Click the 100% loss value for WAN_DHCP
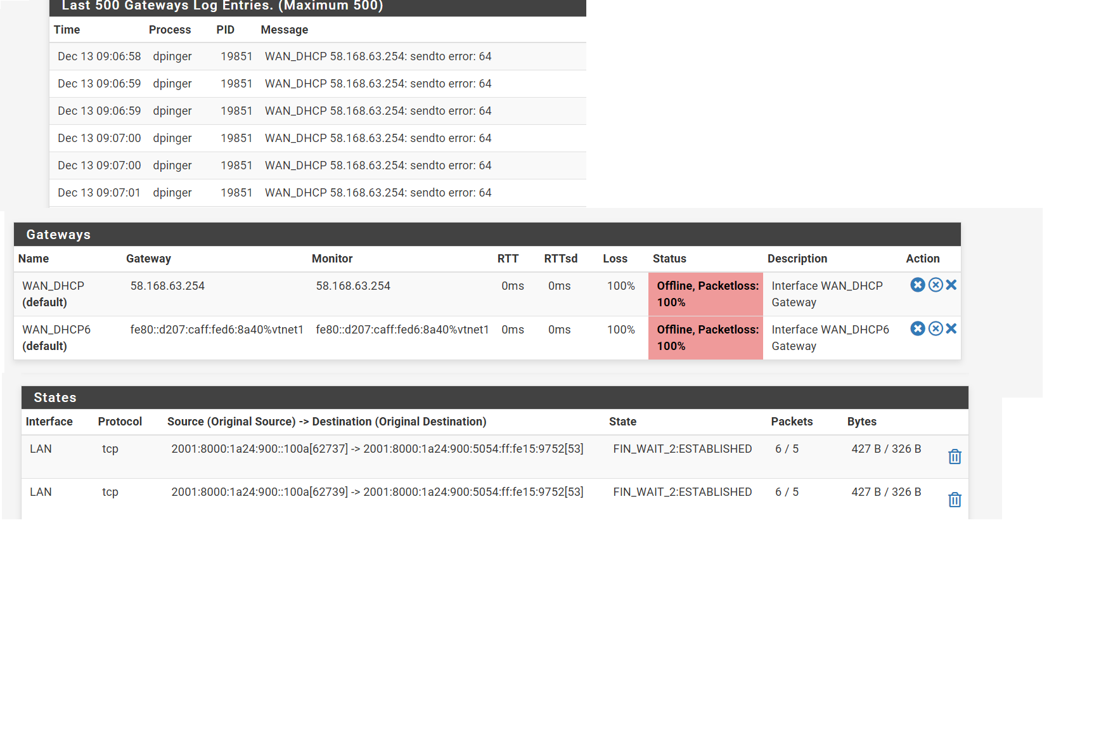Image resolution: width=1113 pixels, height=752 pixels. point(621,286)
